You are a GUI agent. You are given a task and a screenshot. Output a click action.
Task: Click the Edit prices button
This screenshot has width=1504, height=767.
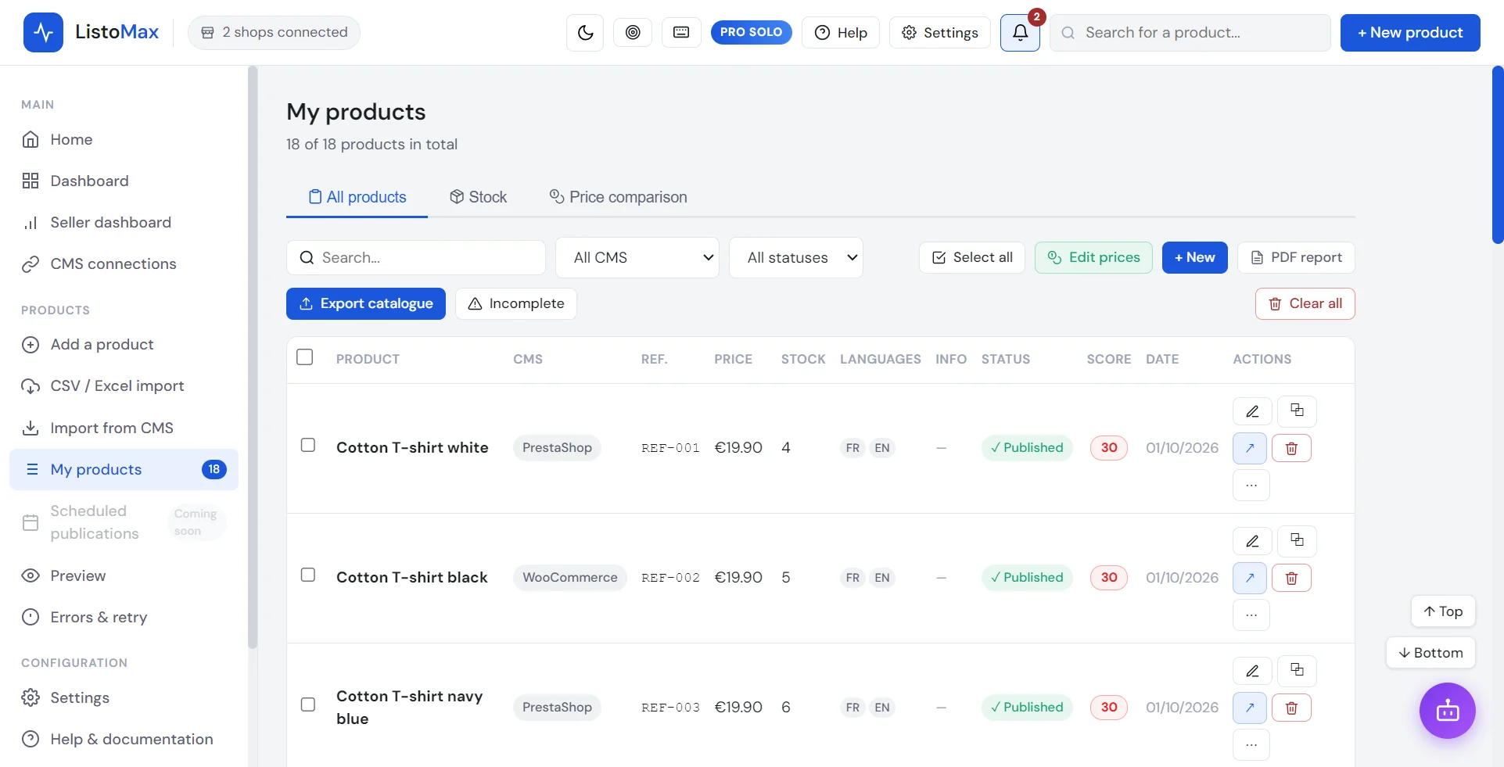pyautogui.click(x=1093, y=257)
